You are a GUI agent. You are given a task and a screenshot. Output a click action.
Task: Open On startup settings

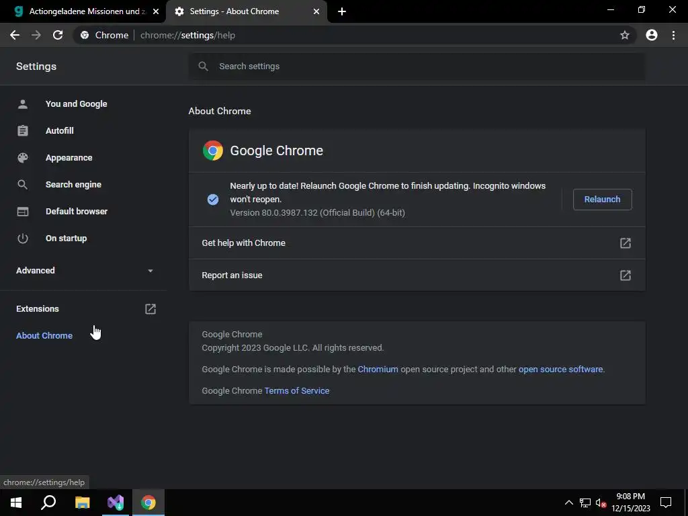point(67,239)
